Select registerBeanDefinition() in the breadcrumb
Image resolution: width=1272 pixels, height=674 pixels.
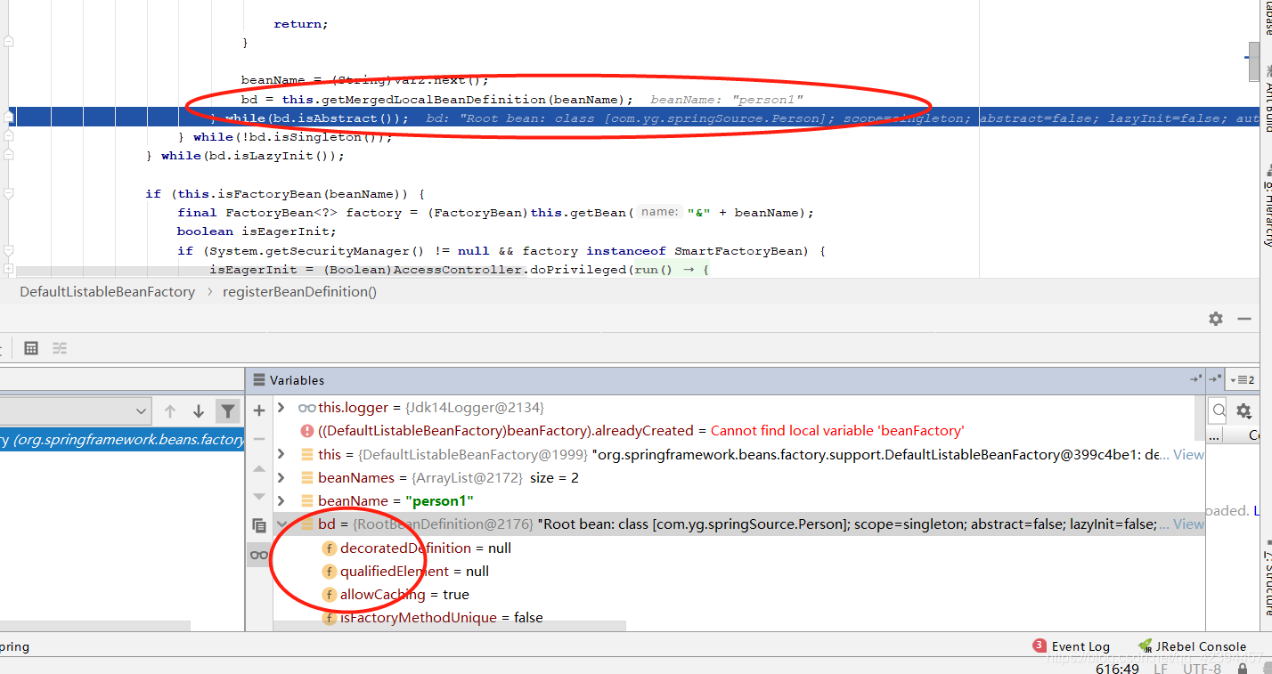click(300, 292)
